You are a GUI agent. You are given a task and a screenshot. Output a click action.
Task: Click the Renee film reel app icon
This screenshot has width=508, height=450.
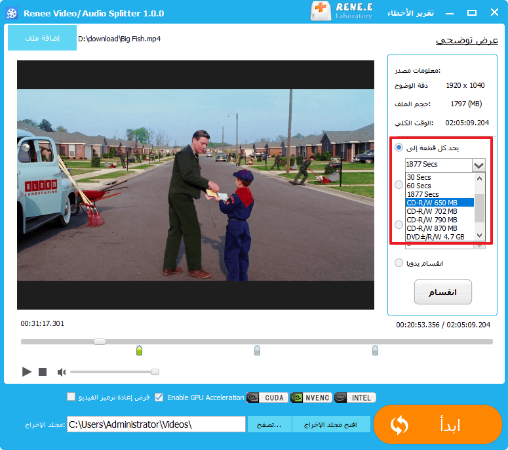click(x=12, y=13)
